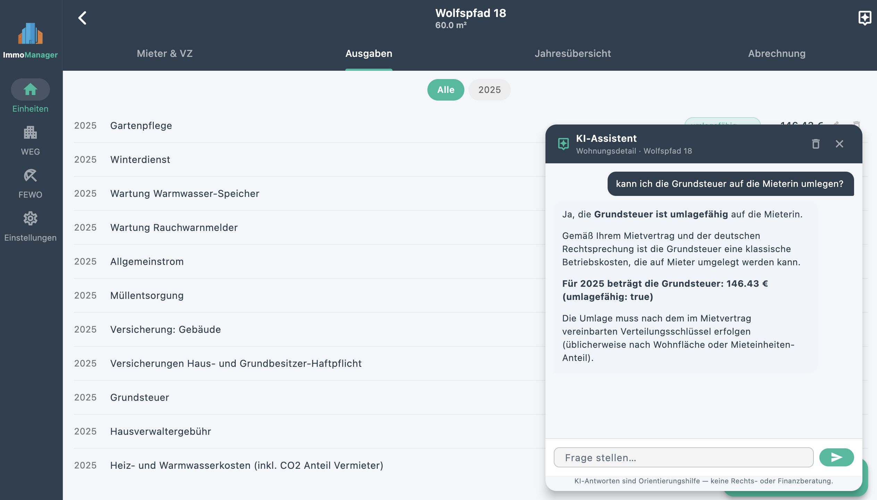Clear chat with trash icon in KI-Assistent header

click(816, 144)
